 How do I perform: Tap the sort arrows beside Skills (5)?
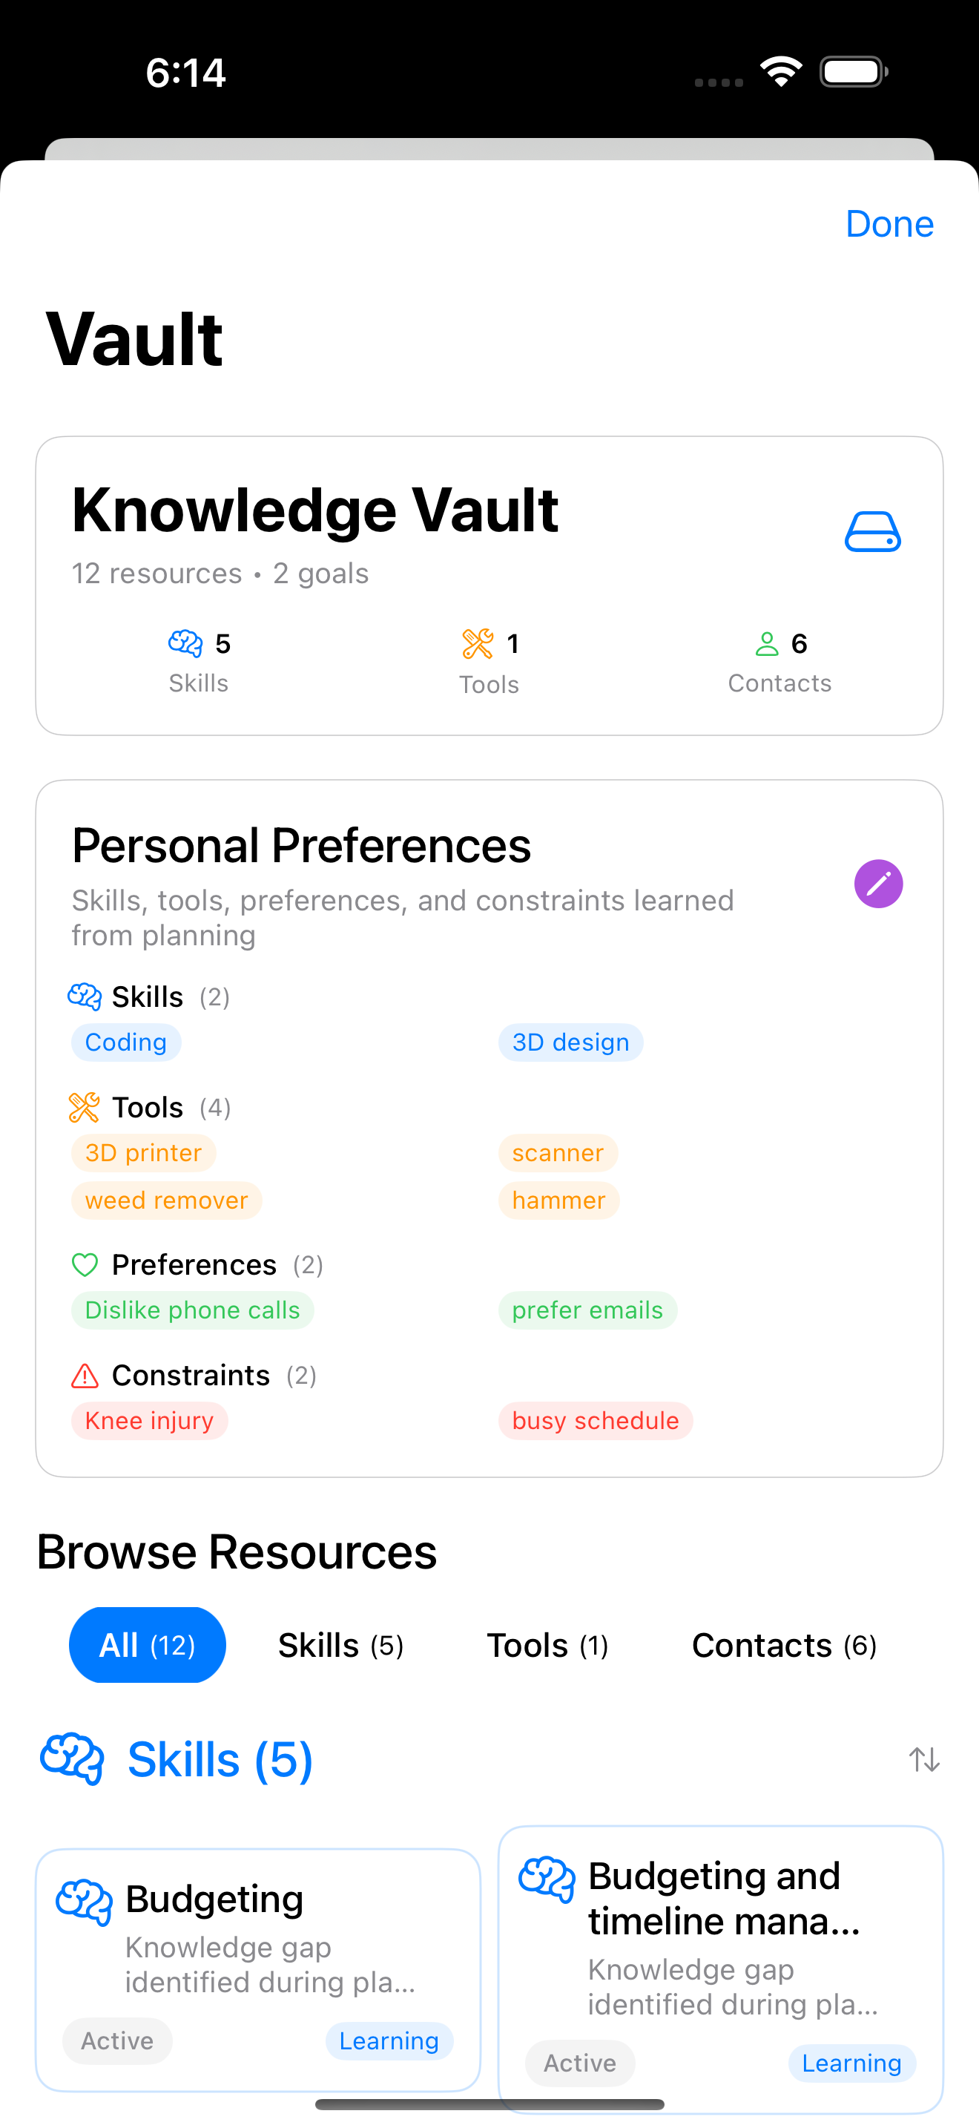925,1759
